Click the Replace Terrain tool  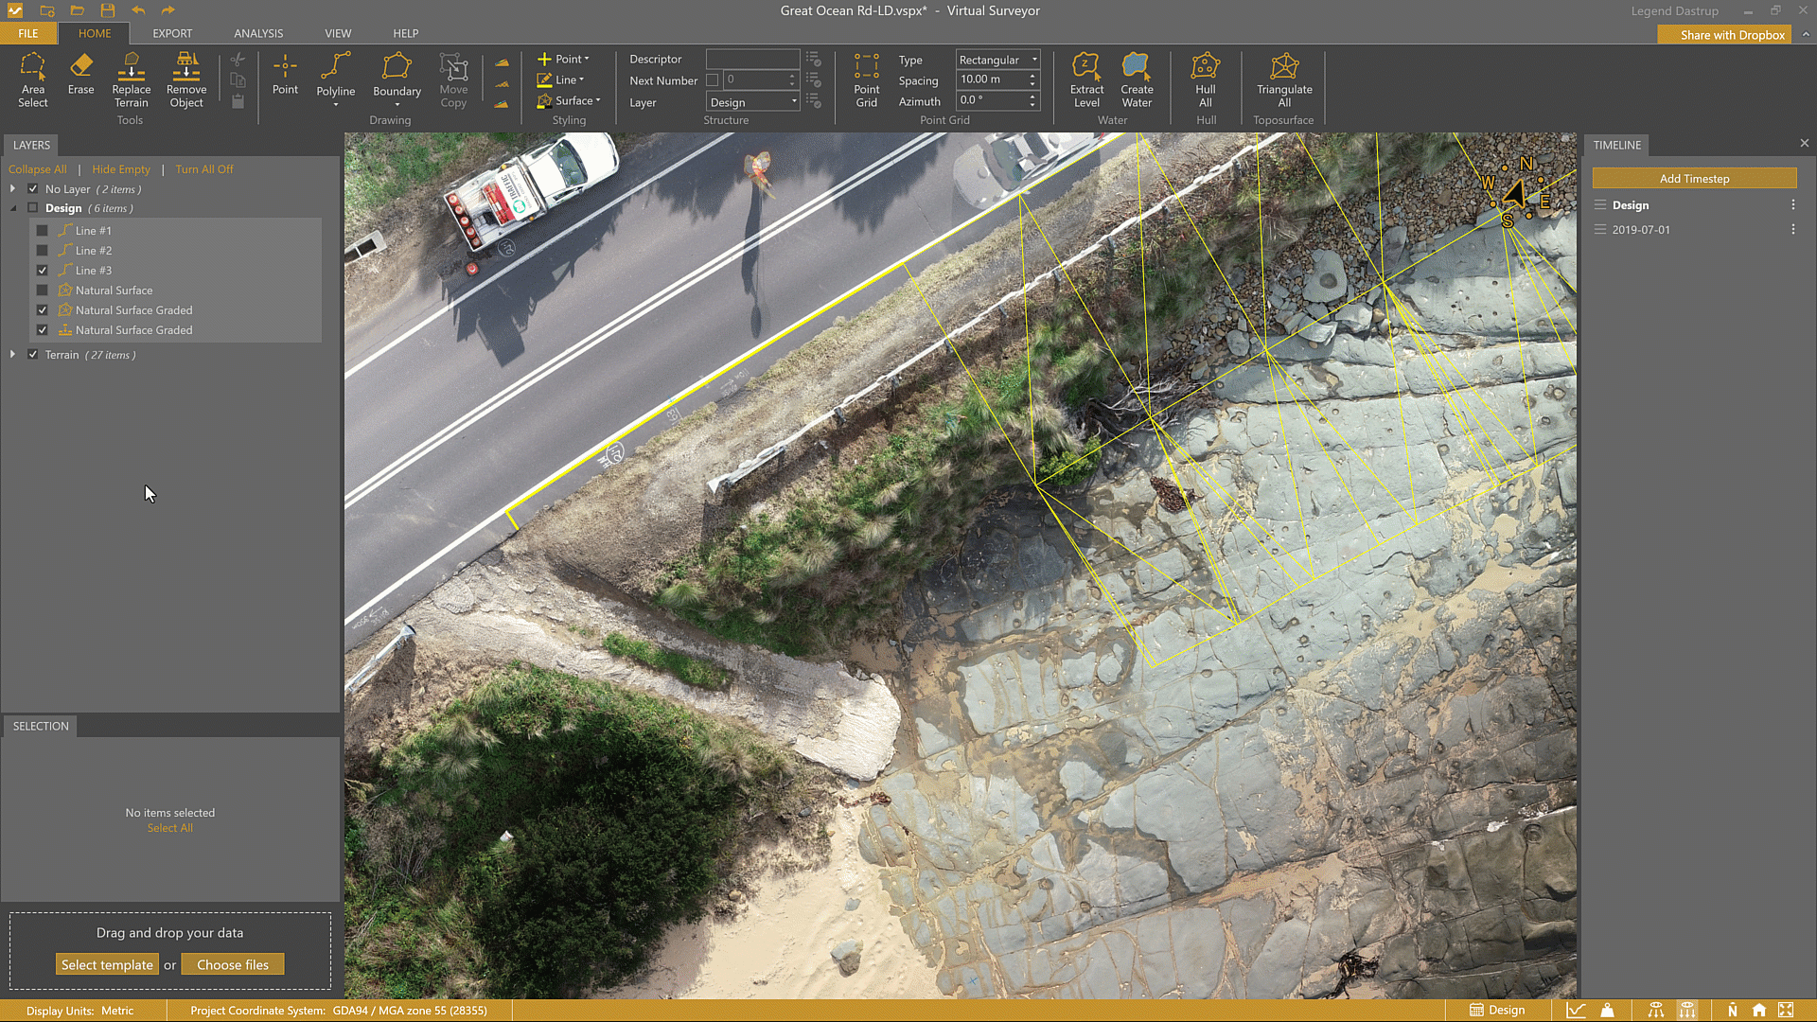coord(131,79)
